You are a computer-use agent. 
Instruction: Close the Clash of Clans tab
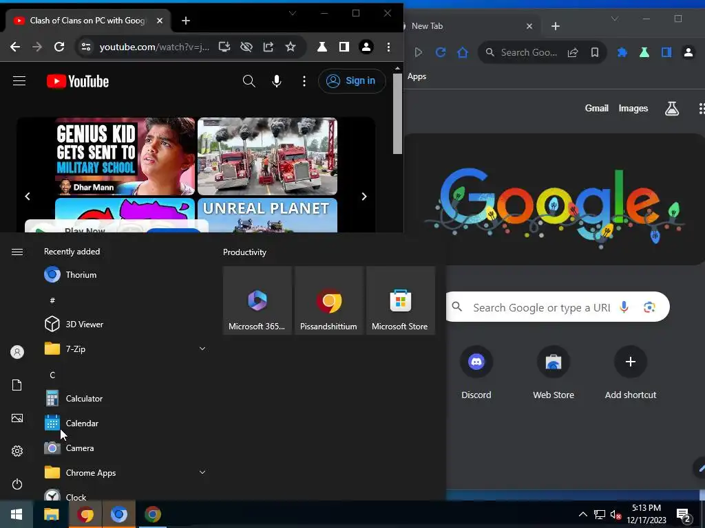pos(160,21)
